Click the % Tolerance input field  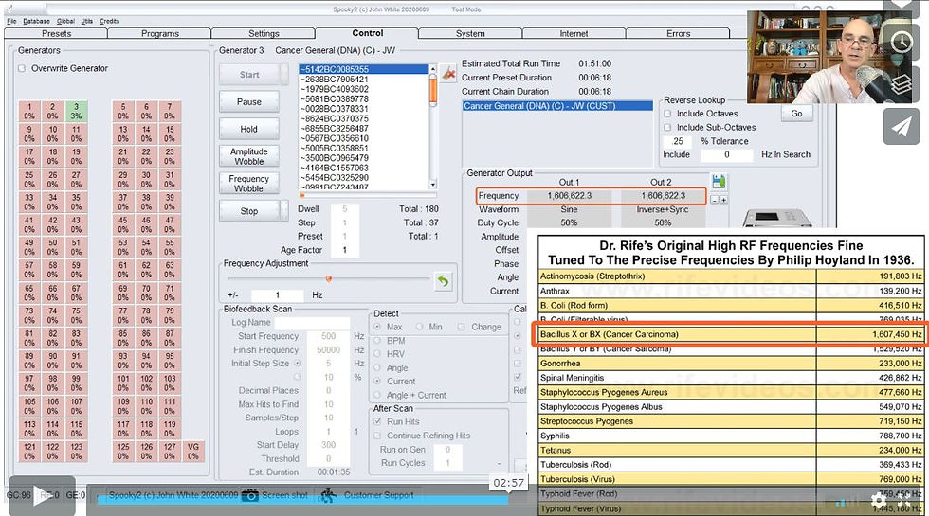point(679,141)
